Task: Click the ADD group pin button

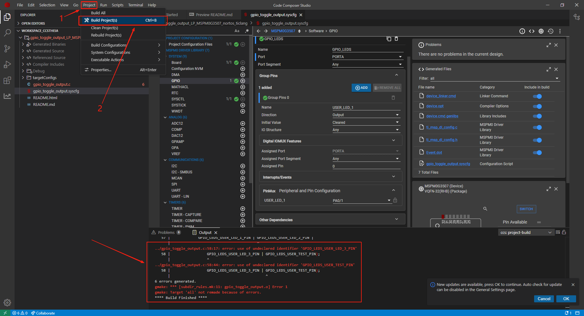Action: 361,88
